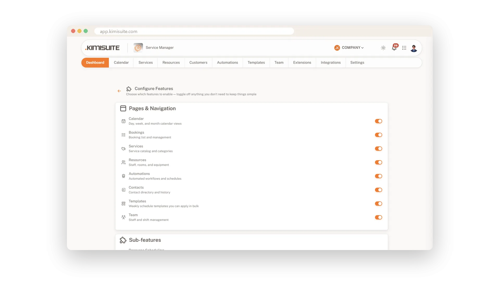
Task: Click the Service Manager title
Action: [x=160, y=48]
